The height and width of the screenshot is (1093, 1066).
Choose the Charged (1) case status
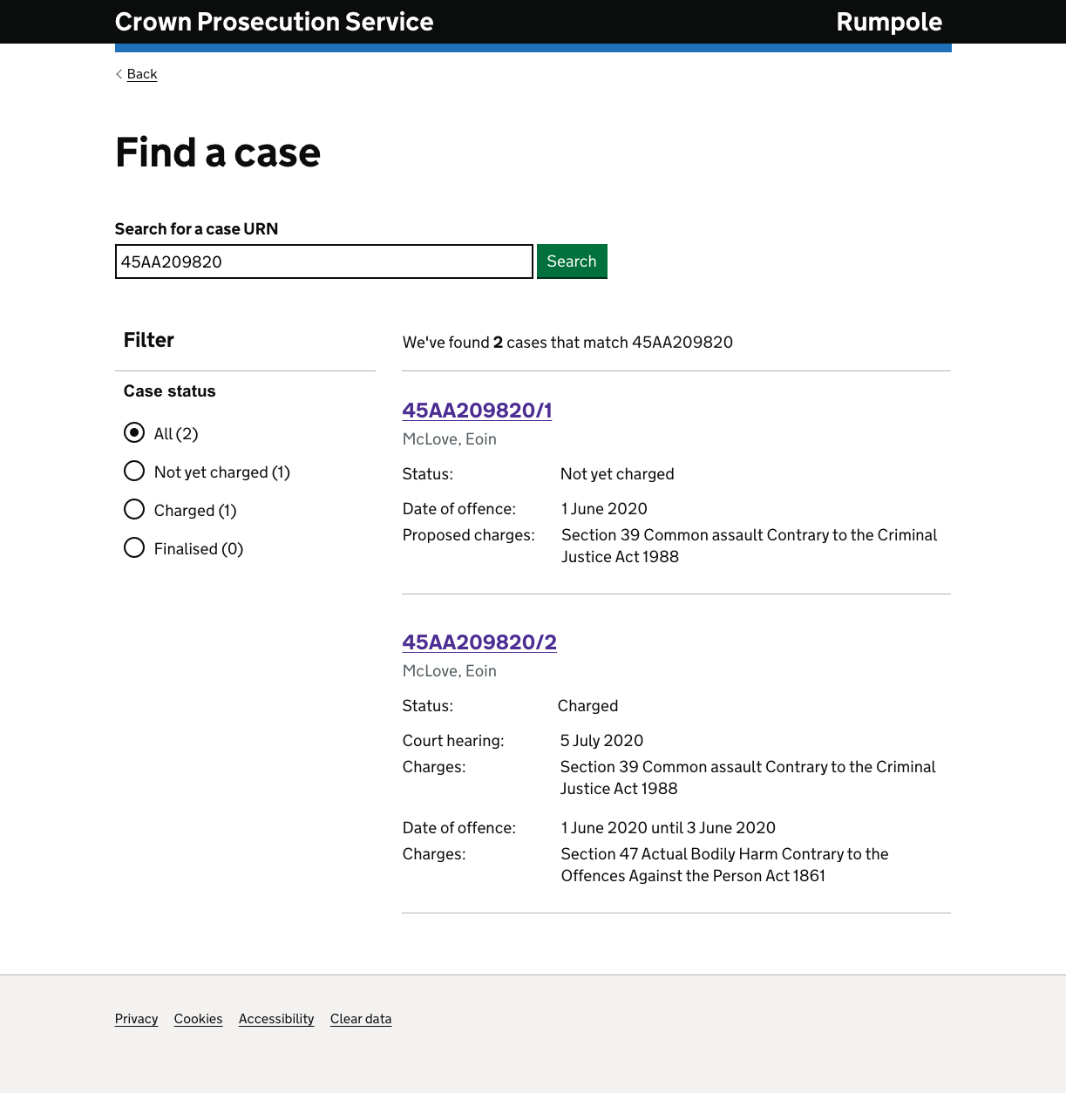(134, 510)
